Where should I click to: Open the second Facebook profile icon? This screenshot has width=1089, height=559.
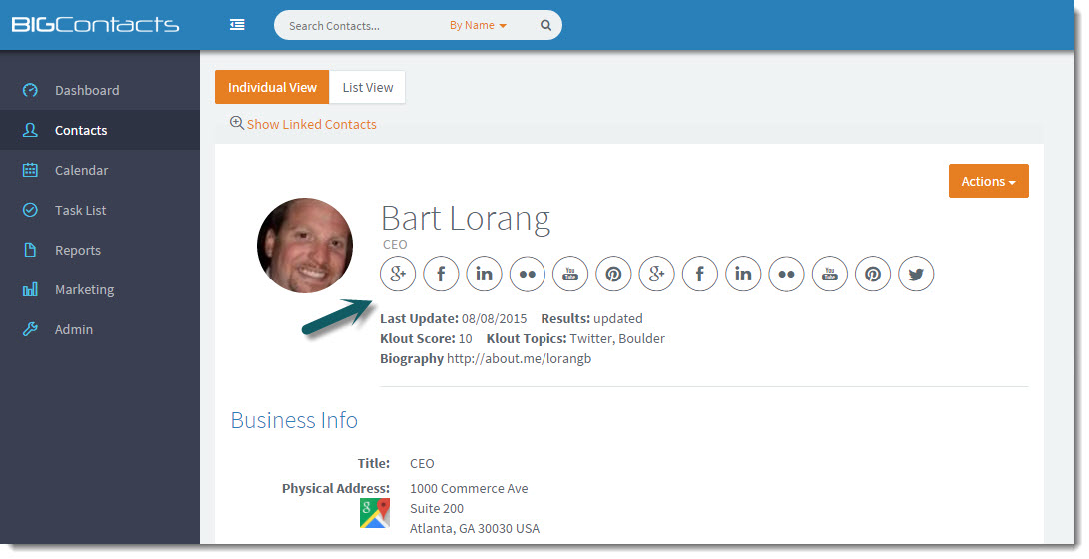[700, 274]
